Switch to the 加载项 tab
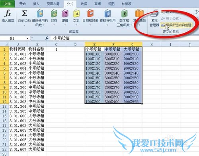Screen dimensions: 199x156 [x=127, y=4]
